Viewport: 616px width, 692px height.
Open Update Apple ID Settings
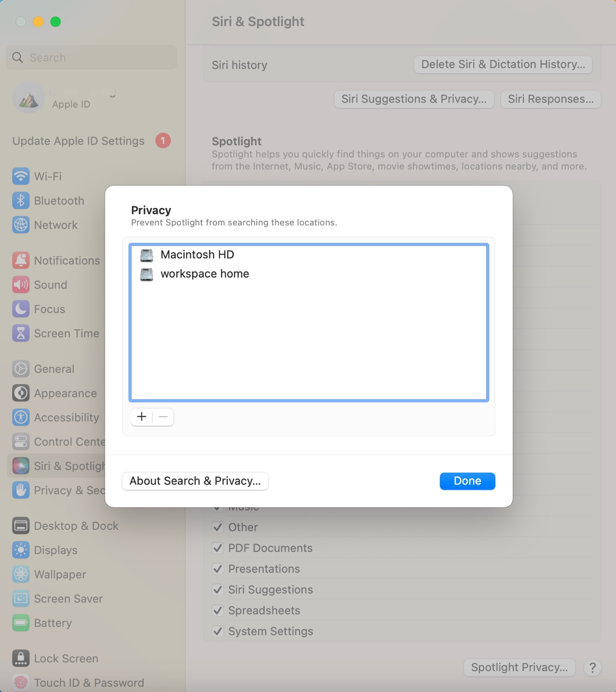click(79, 141)
